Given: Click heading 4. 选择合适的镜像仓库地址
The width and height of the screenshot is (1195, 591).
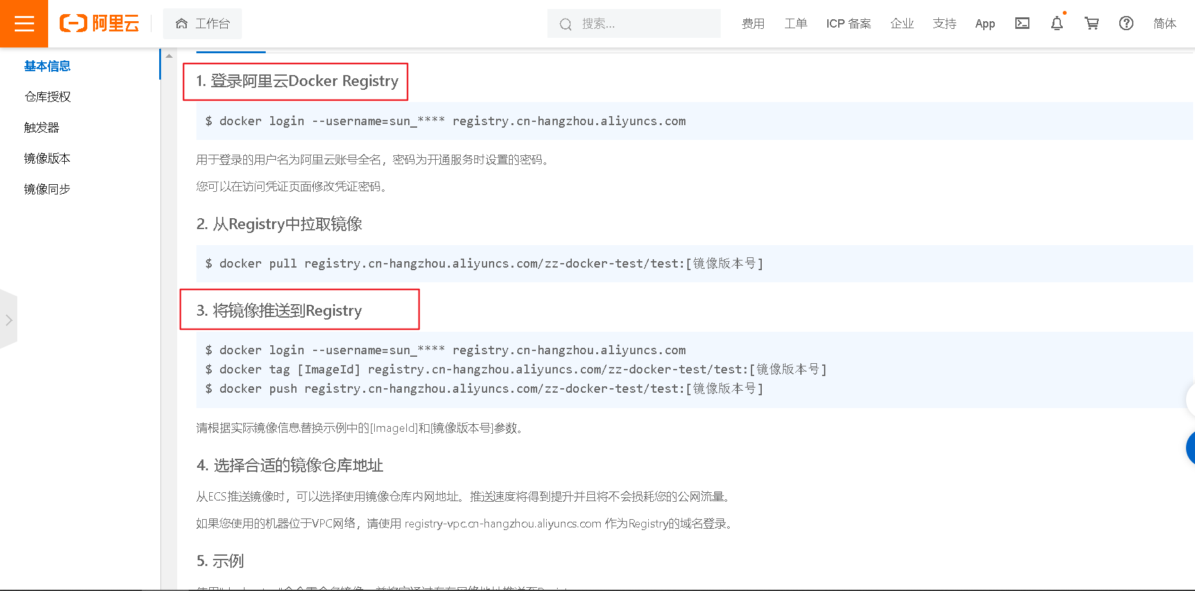Looking at the screenshot, I should (290, 465).
